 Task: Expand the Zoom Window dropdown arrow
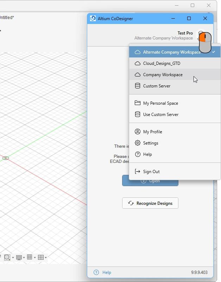pyautogui.click(x=13, y=258)
